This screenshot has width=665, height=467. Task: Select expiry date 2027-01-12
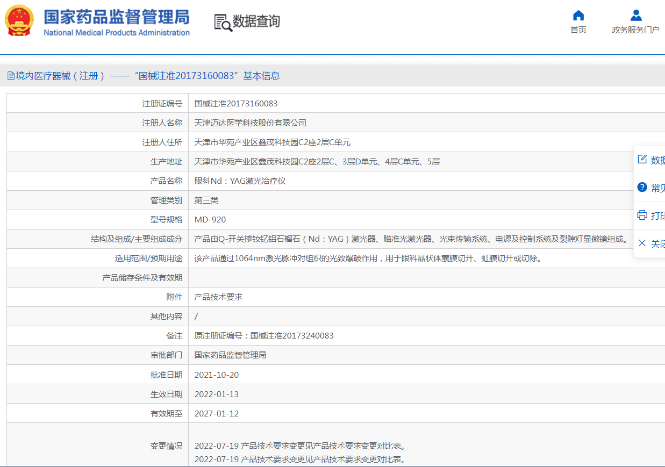pyautogui.click(x=217, y=414)
